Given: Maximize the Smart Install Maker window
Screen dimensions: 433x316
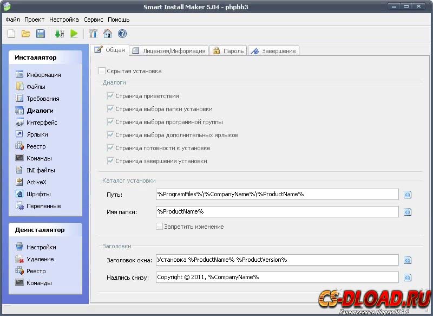Looking at the screenshot, I should point(406,7).
